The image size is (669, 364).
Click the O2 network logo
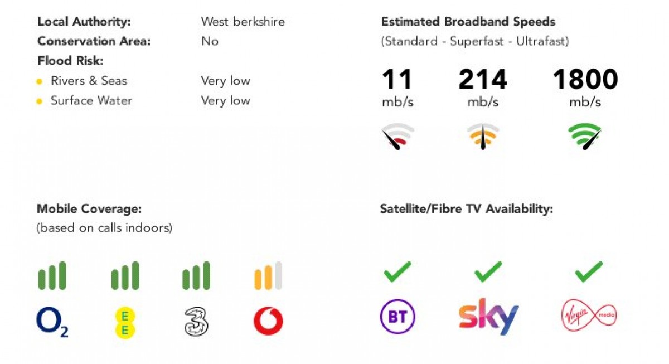(x=52, y=323)
